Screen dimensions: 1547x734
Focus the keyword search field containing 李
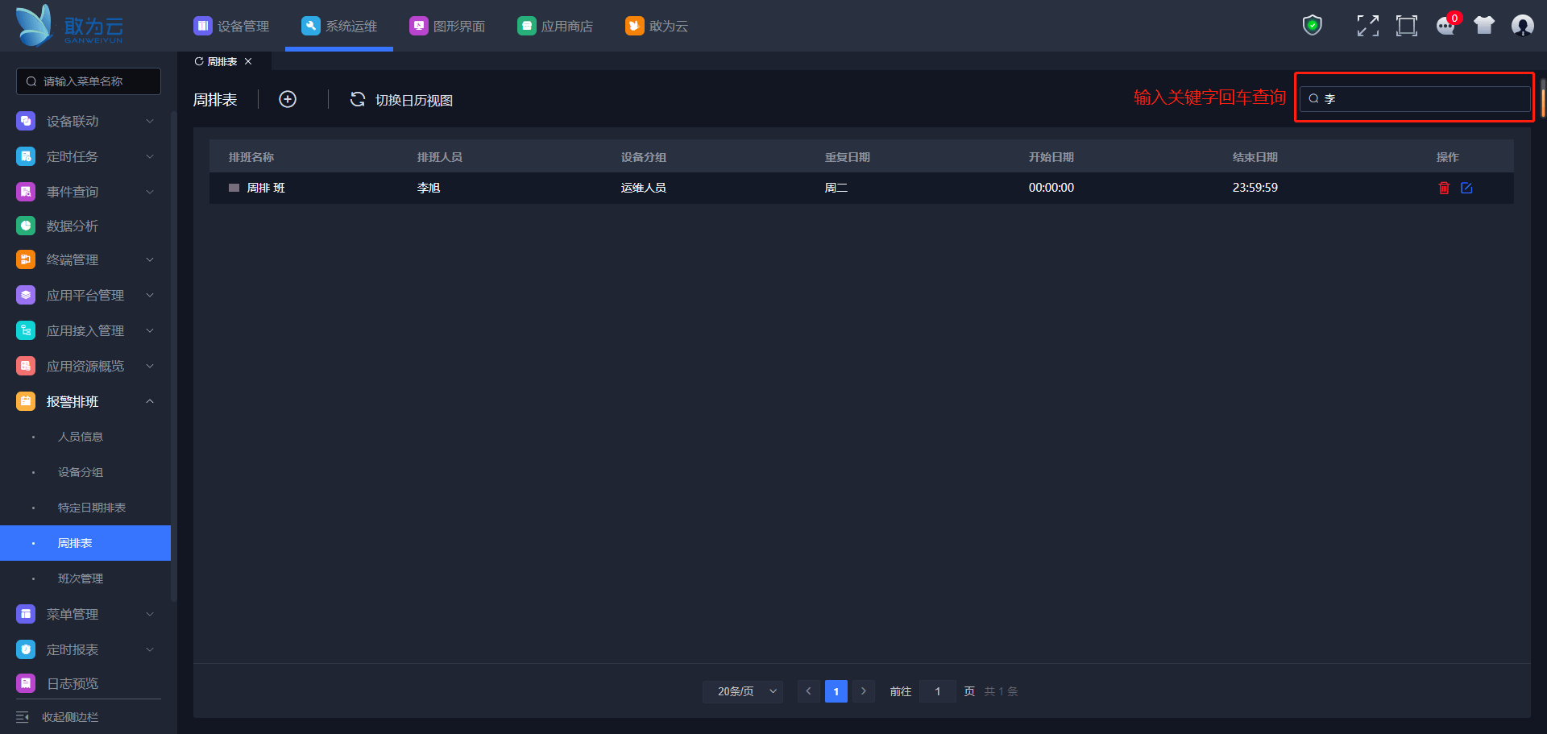pyautogui.click(x=1415, y=98)
